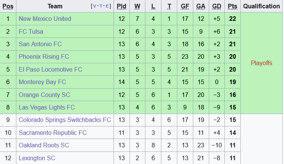Click the Monterey Bay FC link

point(43,82)
